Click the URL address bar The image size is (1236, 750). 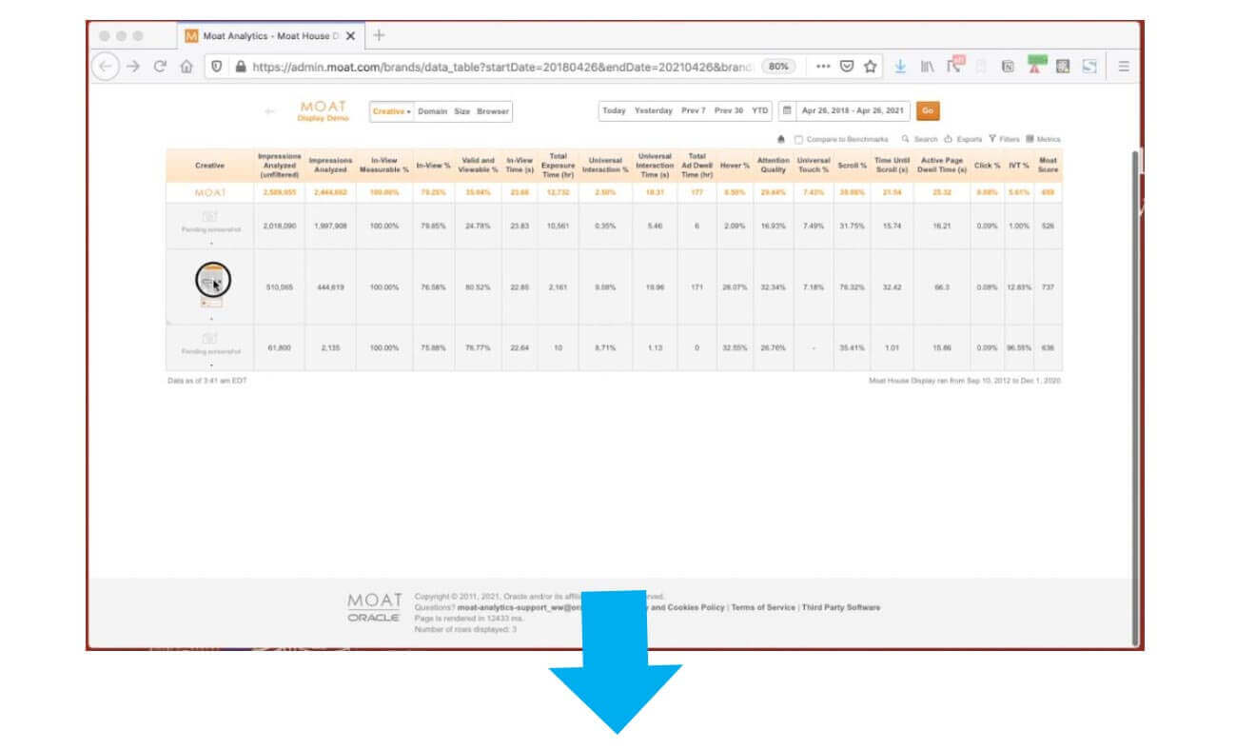[502, 67]
